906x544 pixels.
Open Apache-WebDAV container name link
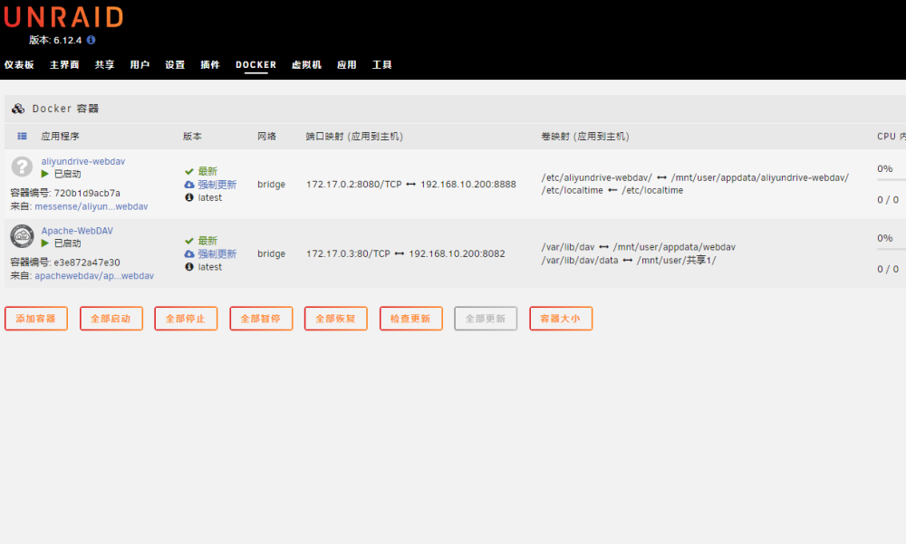tap(77, 231)
